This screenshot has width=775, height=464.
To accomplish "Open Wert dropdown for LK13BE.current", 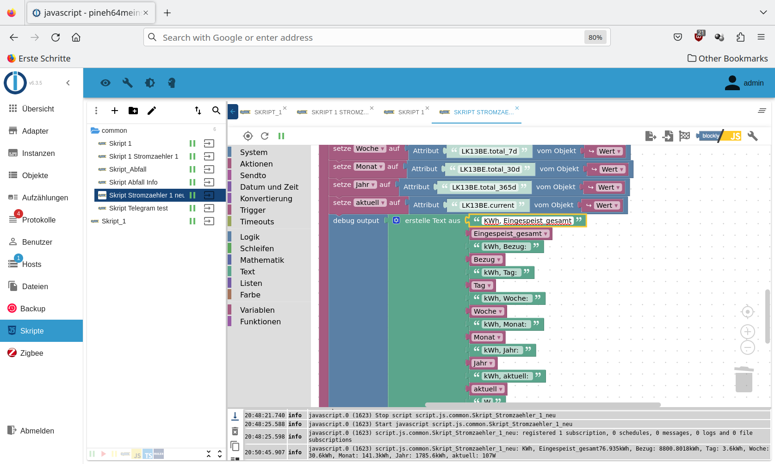I will [607, 205].
